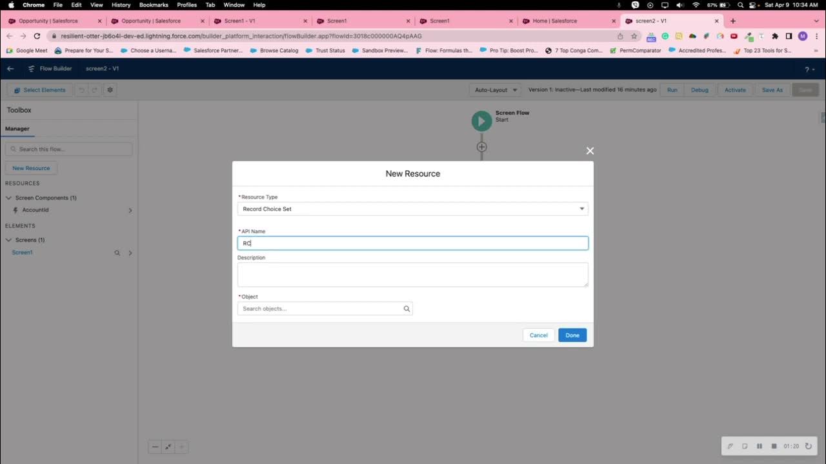
Task: Click the Search objects field
Action: [325, 309]
